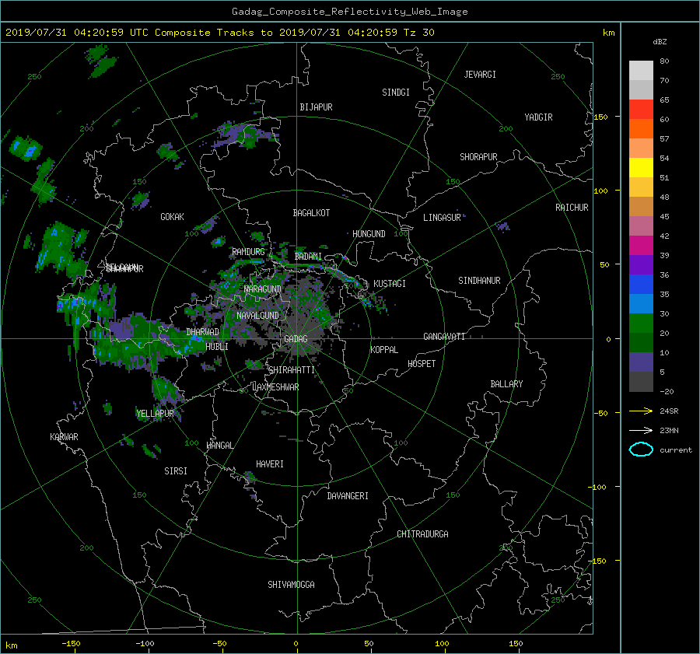Click the GOKAK city label
The height and width of the screenshot is (654, 700).
click(172, 217)
